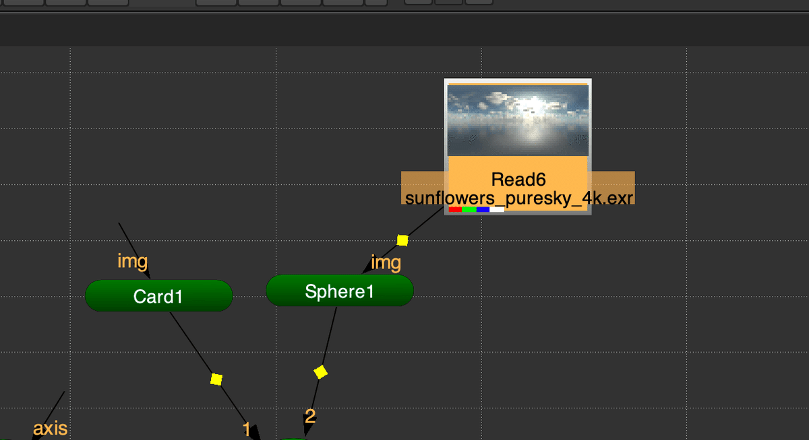The width and height of the screenshot is (809, 440).
Task: Select the Read6 node sky thumbnail
Action: pyautogui.click(x=518, y=120)
